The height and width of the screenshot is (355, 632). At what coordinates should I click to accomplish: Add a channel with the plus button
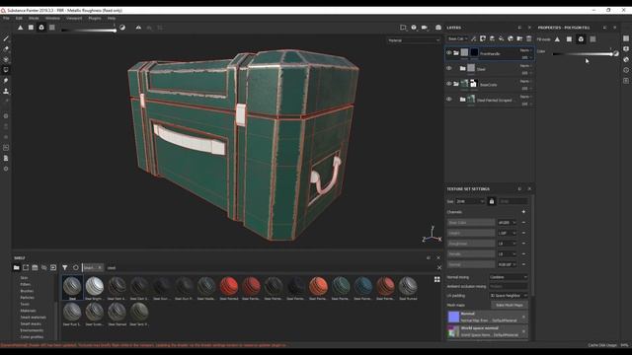[x=523, y=212]
